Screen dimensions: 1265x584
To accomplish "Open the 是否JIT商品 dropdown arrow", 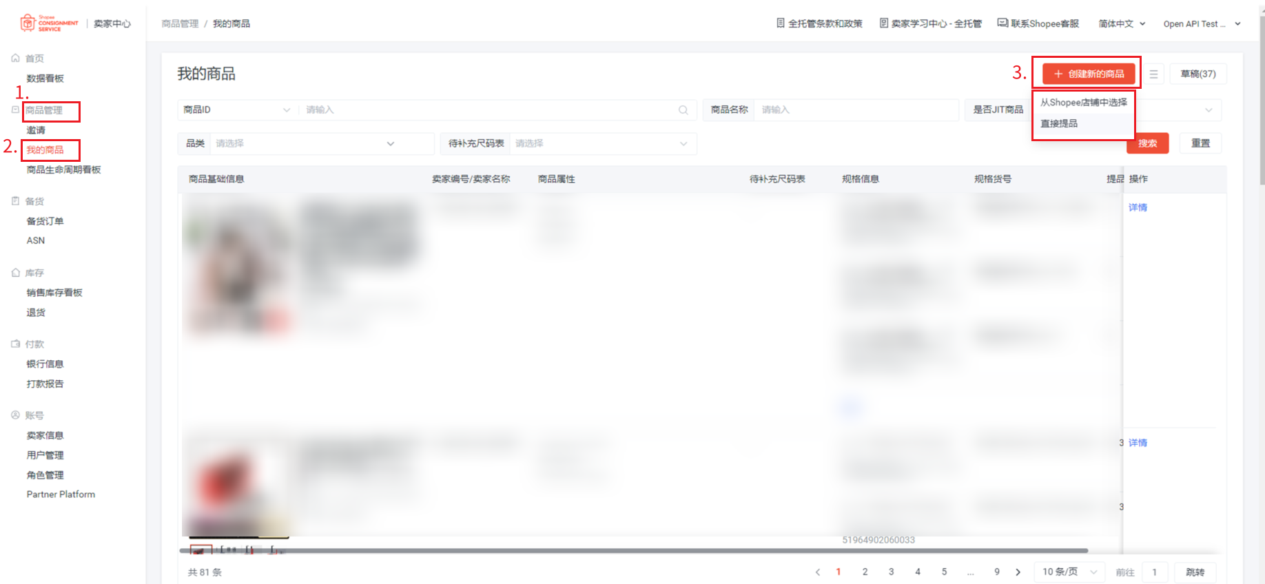I will (x=1209, y=109).
